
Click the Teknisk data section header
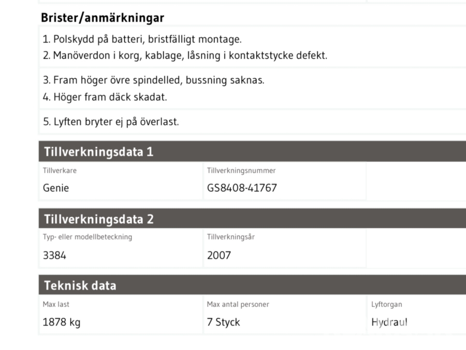pyautogui.click(x=80, y=286)
